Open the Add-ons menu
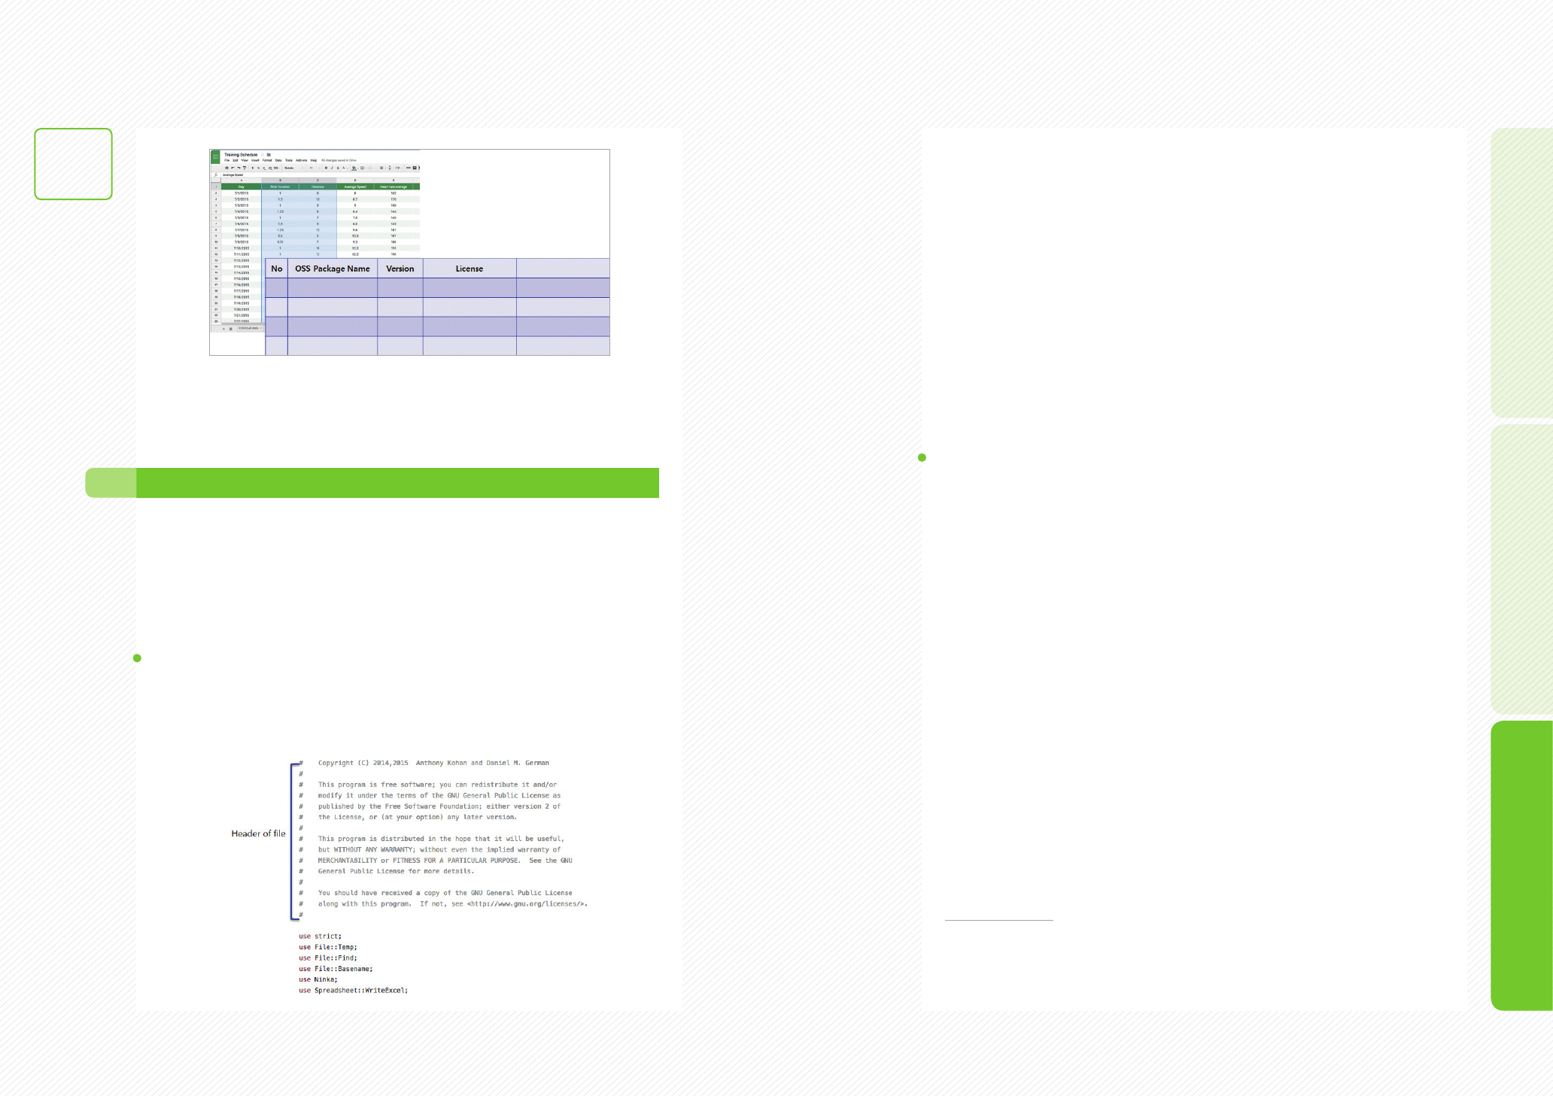 [x=301, y=160]
